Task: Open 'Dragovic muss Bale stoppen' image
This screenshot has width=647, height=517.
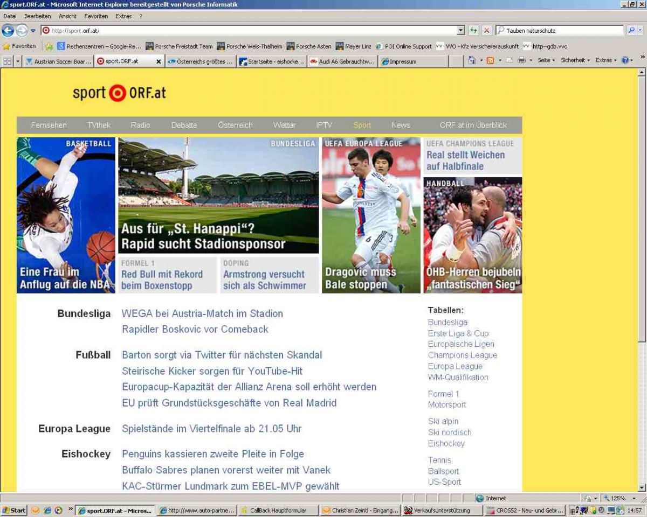Action: point(371,215)
